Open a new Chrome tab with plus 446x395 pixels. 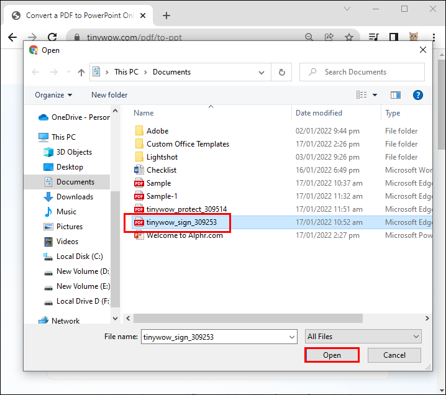point(166,16)
